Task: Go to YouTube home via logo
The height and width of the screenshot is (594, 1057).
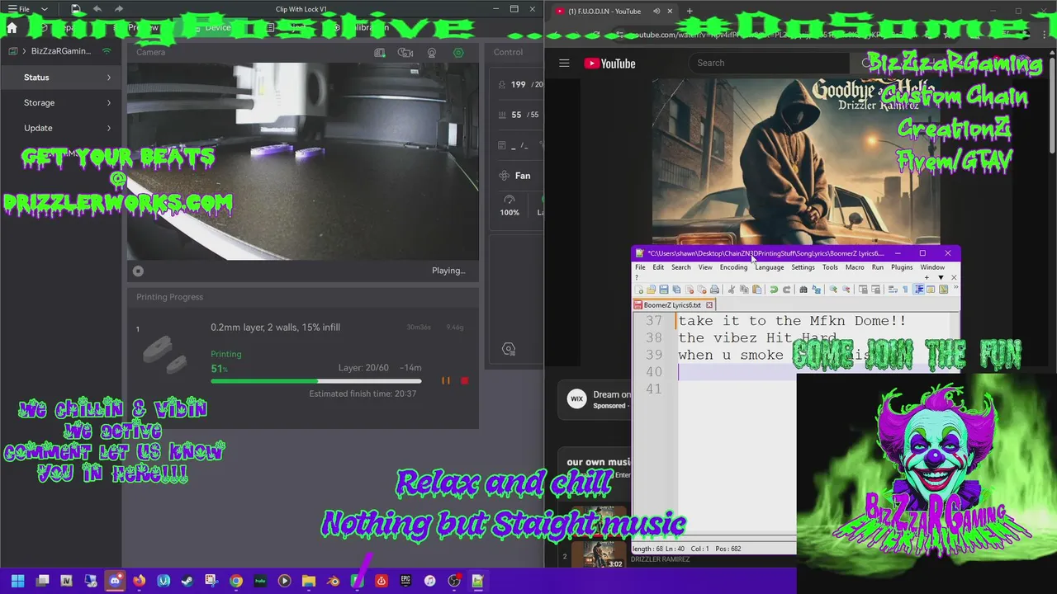Action: [609, 64]
